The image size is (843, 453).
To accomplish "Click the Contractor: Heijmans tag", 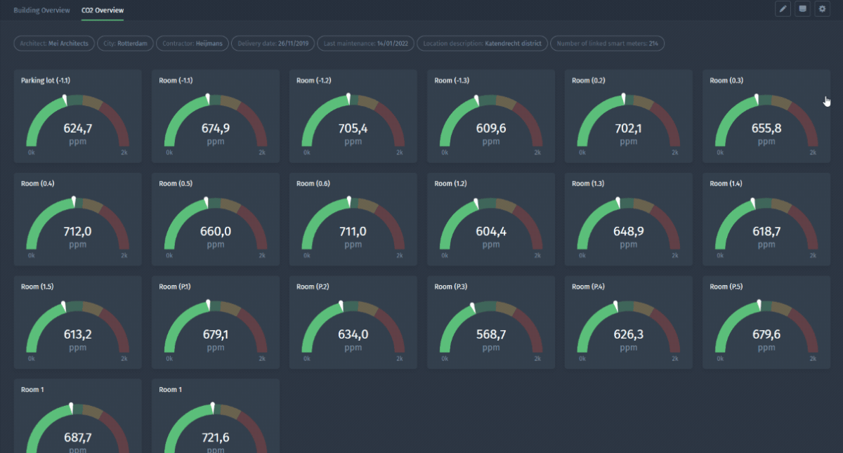I will 192,44.
